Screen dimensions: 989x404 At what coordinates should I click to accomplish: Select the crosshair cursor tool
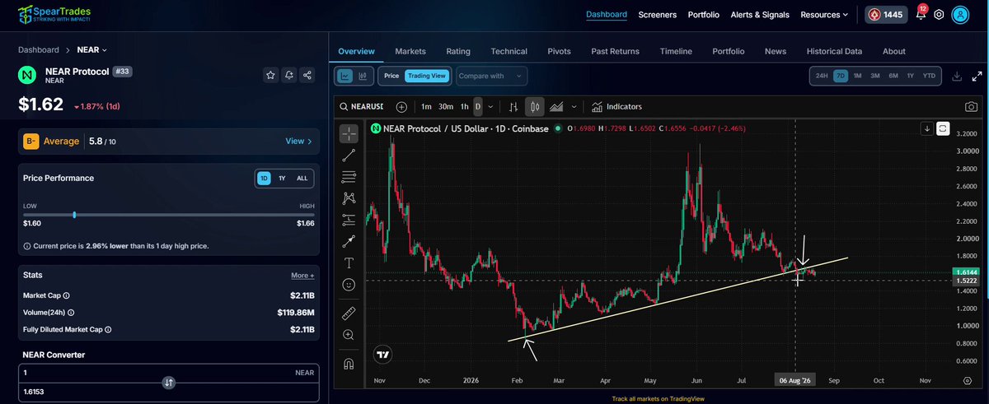[x=349, y=132]
